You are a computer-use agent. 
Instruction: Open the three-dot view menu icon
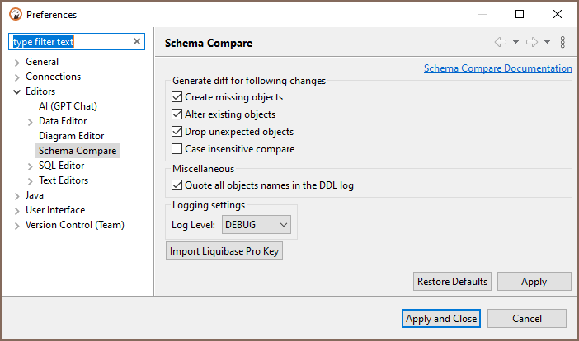coord(563,42)
